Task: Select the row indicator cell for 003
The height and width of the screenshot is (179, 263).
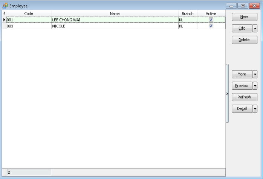Action: [x=4, y=26]
